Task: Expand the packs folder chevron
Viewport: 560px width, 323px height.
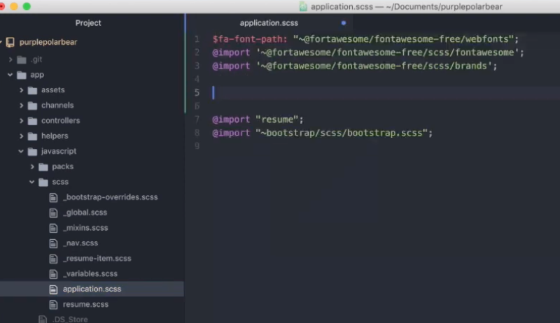Action: 31,167
